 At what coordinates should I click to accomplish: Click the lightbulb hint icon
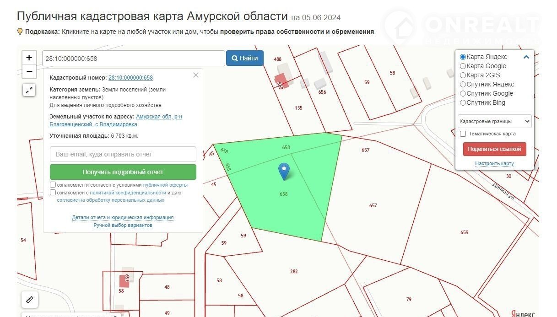pos(20,32)
